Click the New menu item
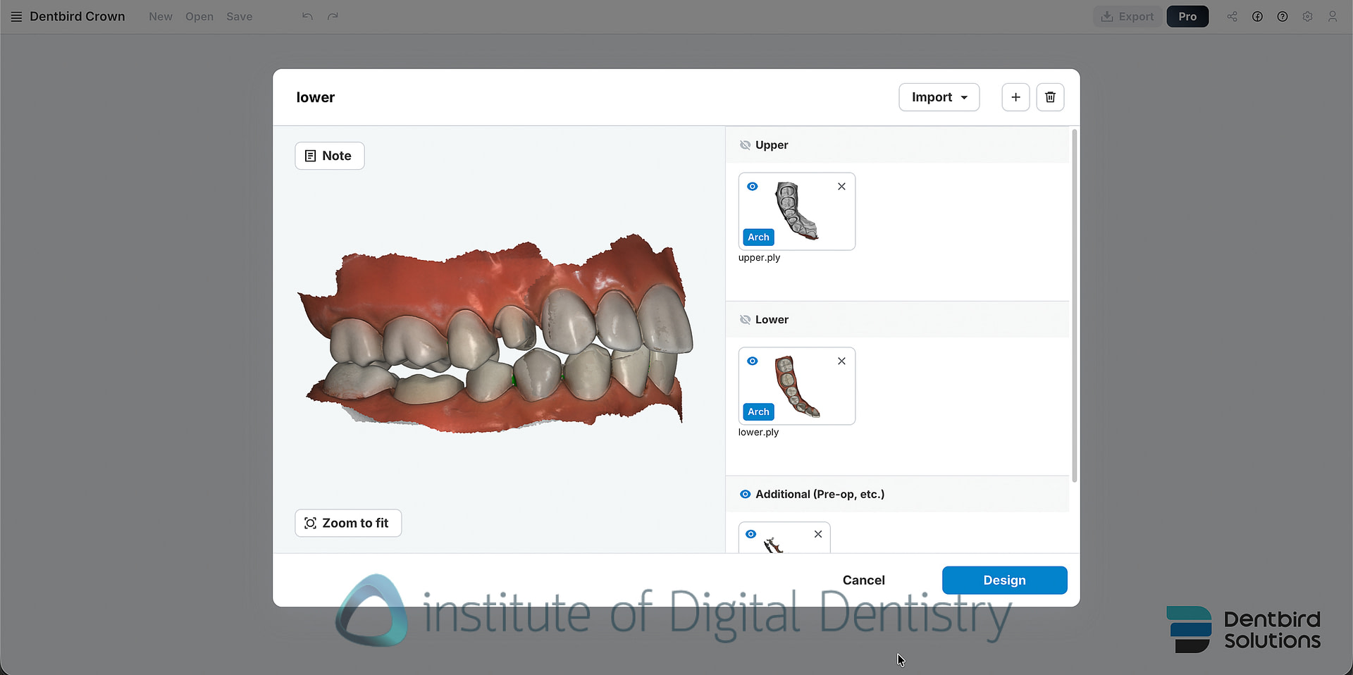Image resolution: width=1353 pixels, height=675 pixels. click(160, 16)
